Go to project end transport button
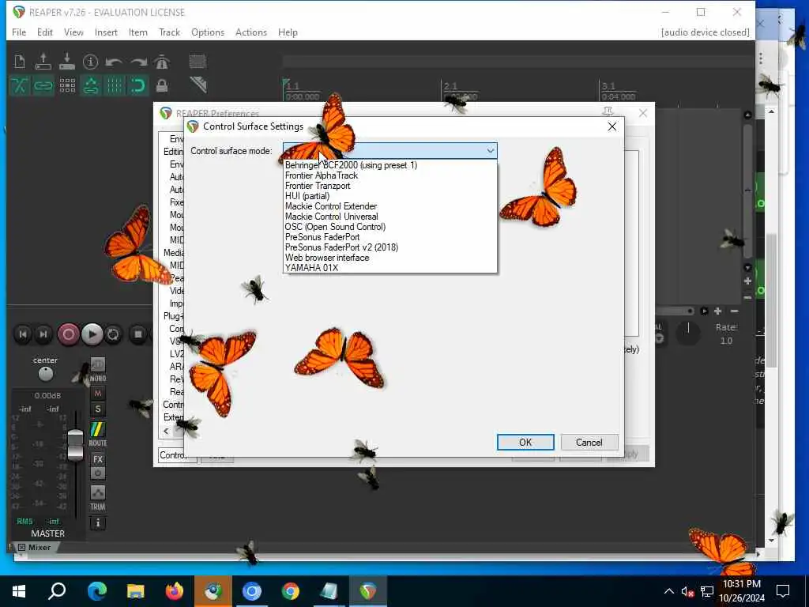809x607 pixels. tap(43, 334)
